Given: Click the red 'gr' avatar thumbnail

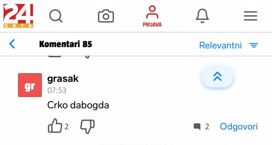Looking at the screenshot, I should (x=30, y=85).
